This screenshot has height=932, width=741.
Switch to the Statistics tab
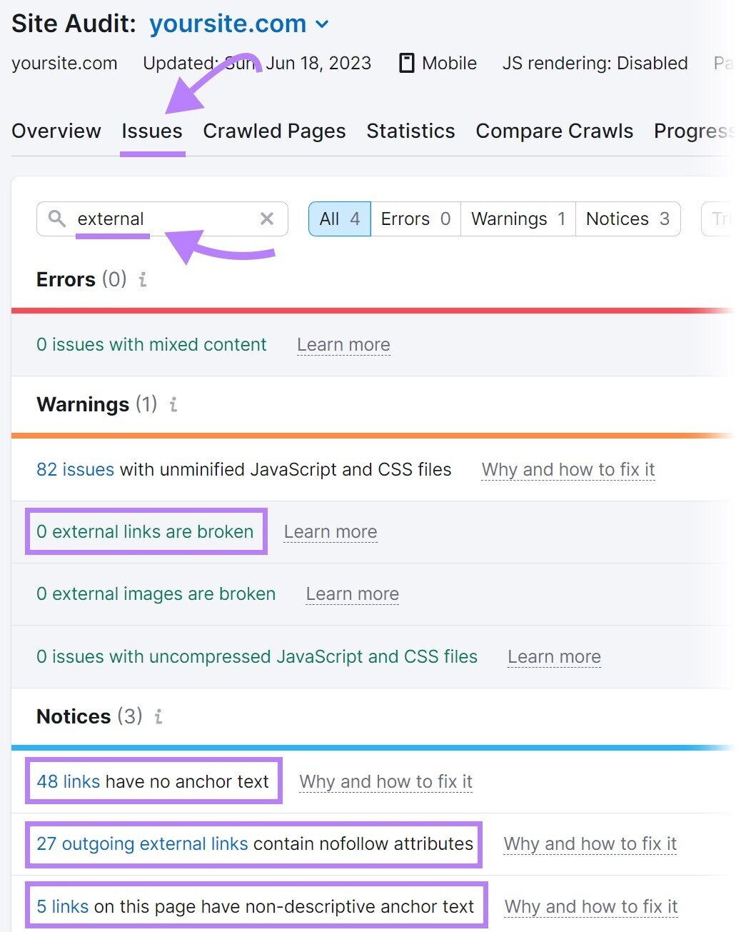click(410, 131)
